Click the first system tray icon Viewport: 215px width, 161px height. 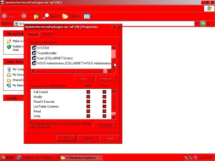tap(186, 158)
